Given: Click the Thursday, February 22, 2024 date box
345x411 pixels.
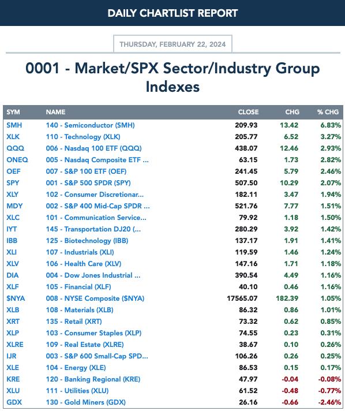Looking at the screenshot, I should point(172,44).
